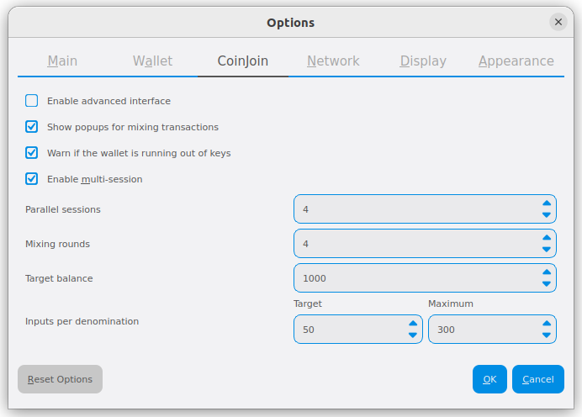Disable wallet running out of keys warning
Image resolution: width=582 pixels, height=417 pixels.
[x=32, y=153]
